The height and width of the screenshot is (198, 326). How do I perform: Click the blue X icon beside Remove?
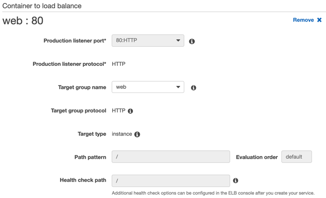coord(319,20)
